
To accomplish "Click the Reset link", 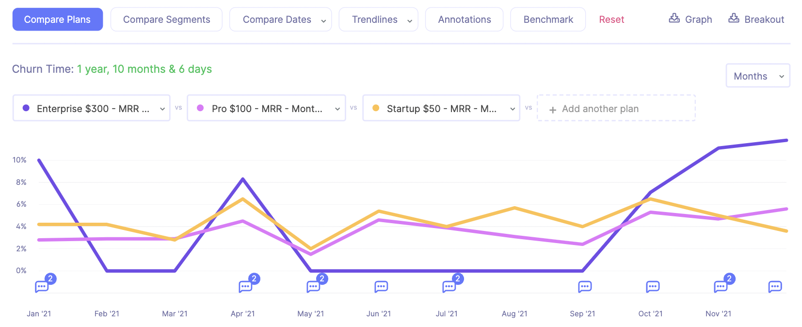I will point(611,19).
